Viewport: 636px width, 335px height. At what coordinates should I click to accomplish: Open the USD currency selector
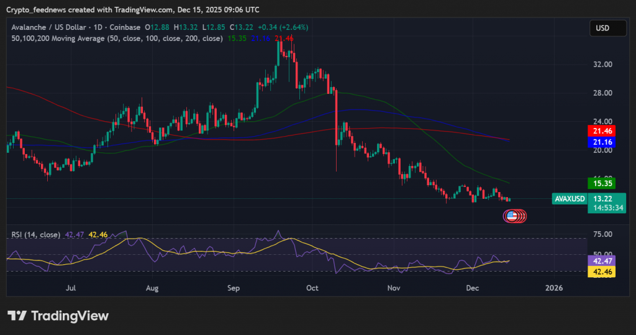click(602, 28)
